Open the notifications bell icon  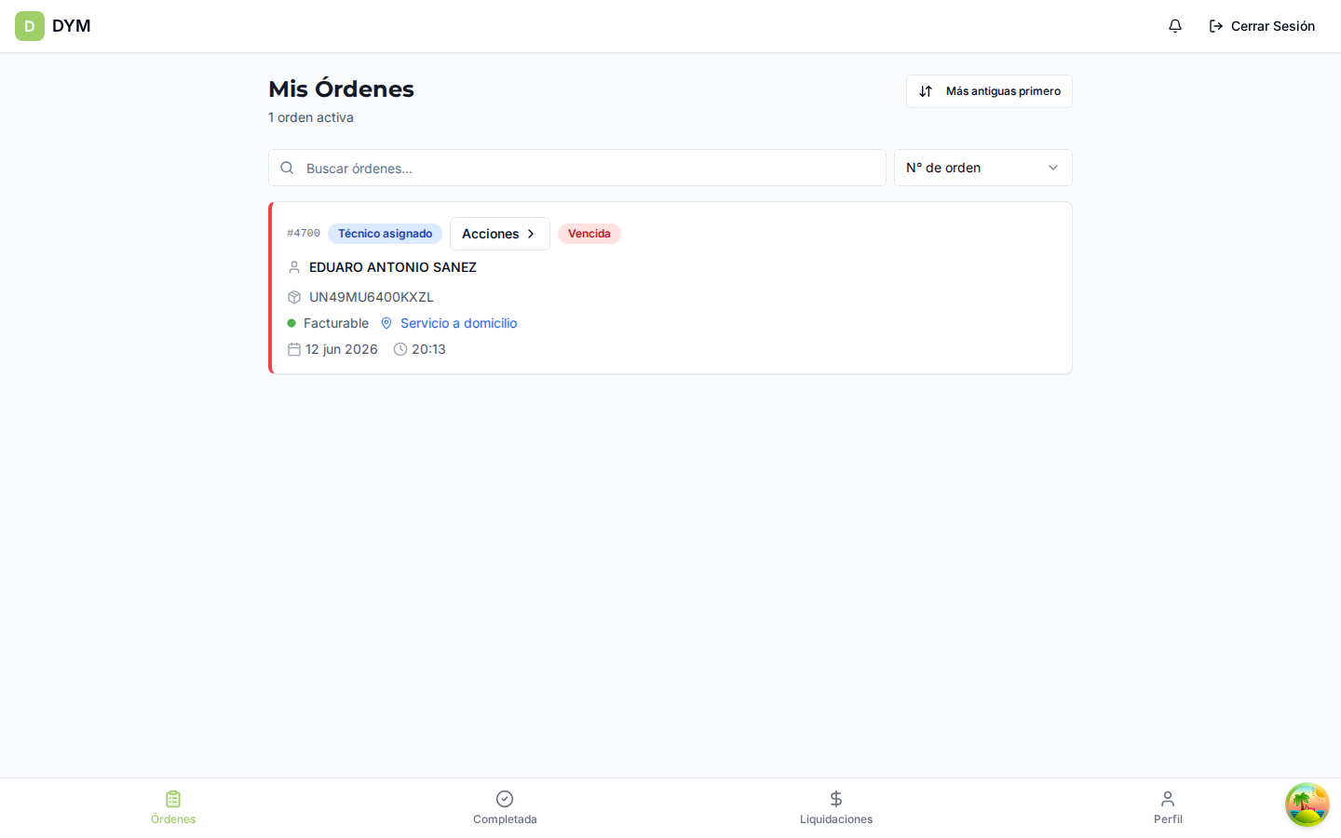click(x=1175, y=26)
